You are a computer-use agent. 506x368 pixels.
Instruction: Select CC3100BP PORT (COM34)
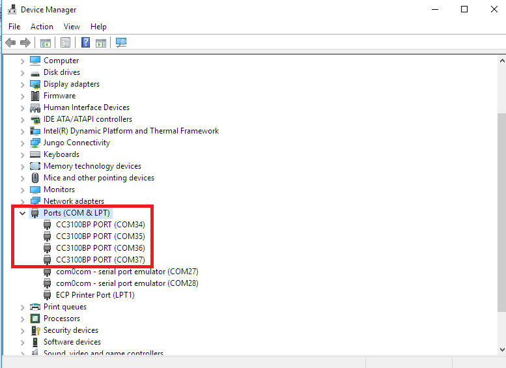point(100,225)
